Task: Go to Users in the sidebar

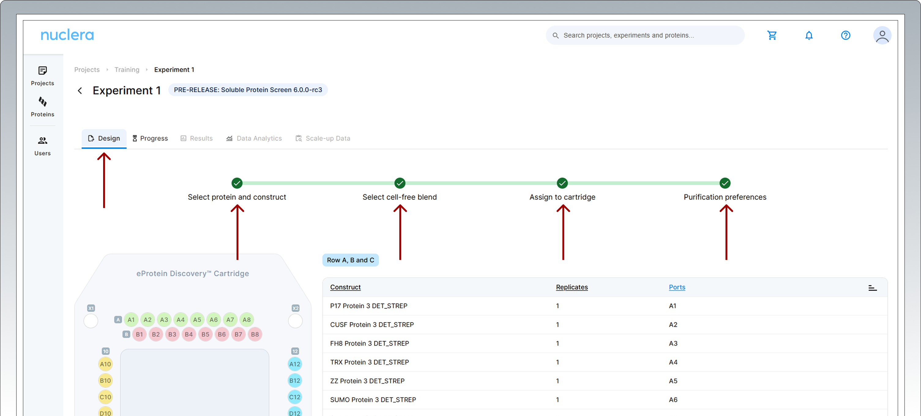Action: coord(43,146)
